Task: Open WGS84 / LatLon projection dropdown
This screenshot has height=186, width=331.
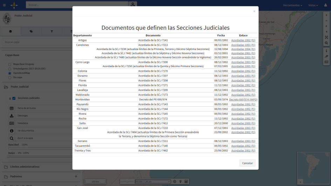Action: (x=152, y=181)
